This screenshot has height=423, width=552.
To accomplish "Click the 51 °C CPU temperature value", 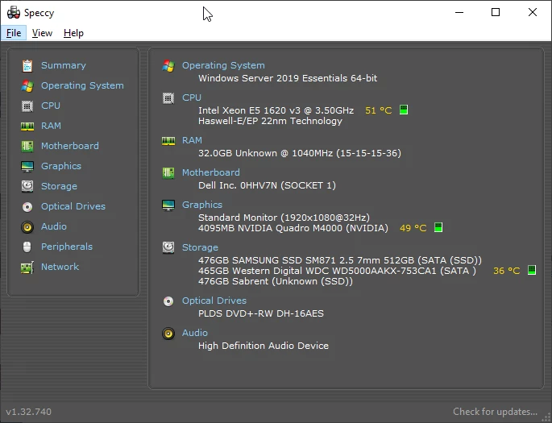I will pyautogui.click(x=379, y=110).
